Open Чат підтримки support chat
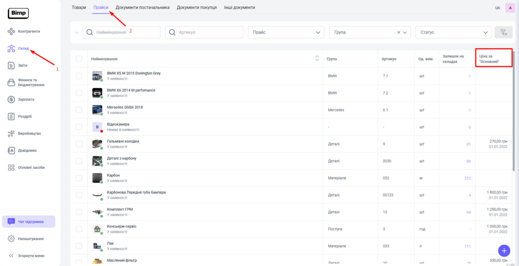 tap(29, 221)
